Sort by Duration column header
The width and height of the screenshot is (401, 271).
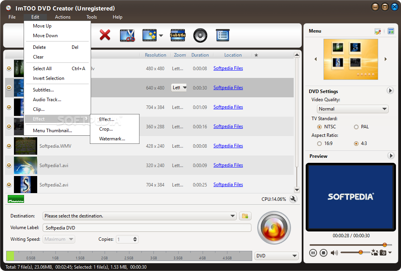200,55
